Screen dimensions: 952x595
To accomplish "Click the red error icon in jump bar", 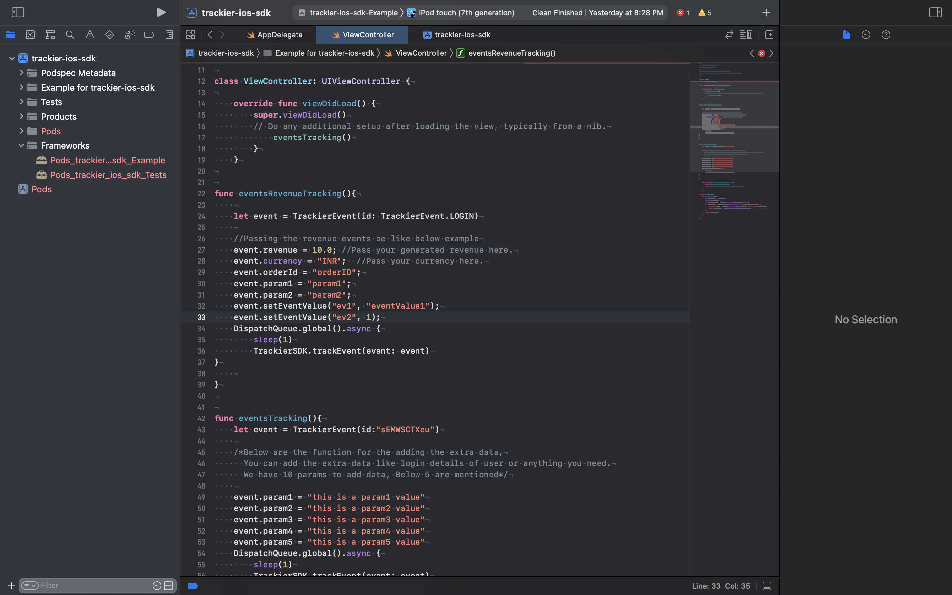I will click(x=762, y=53).
